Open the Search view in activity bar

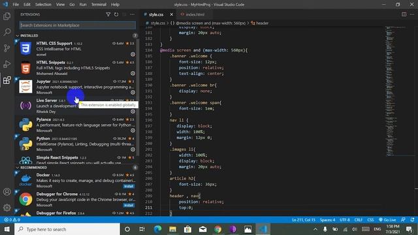click(x=7, y=32)
